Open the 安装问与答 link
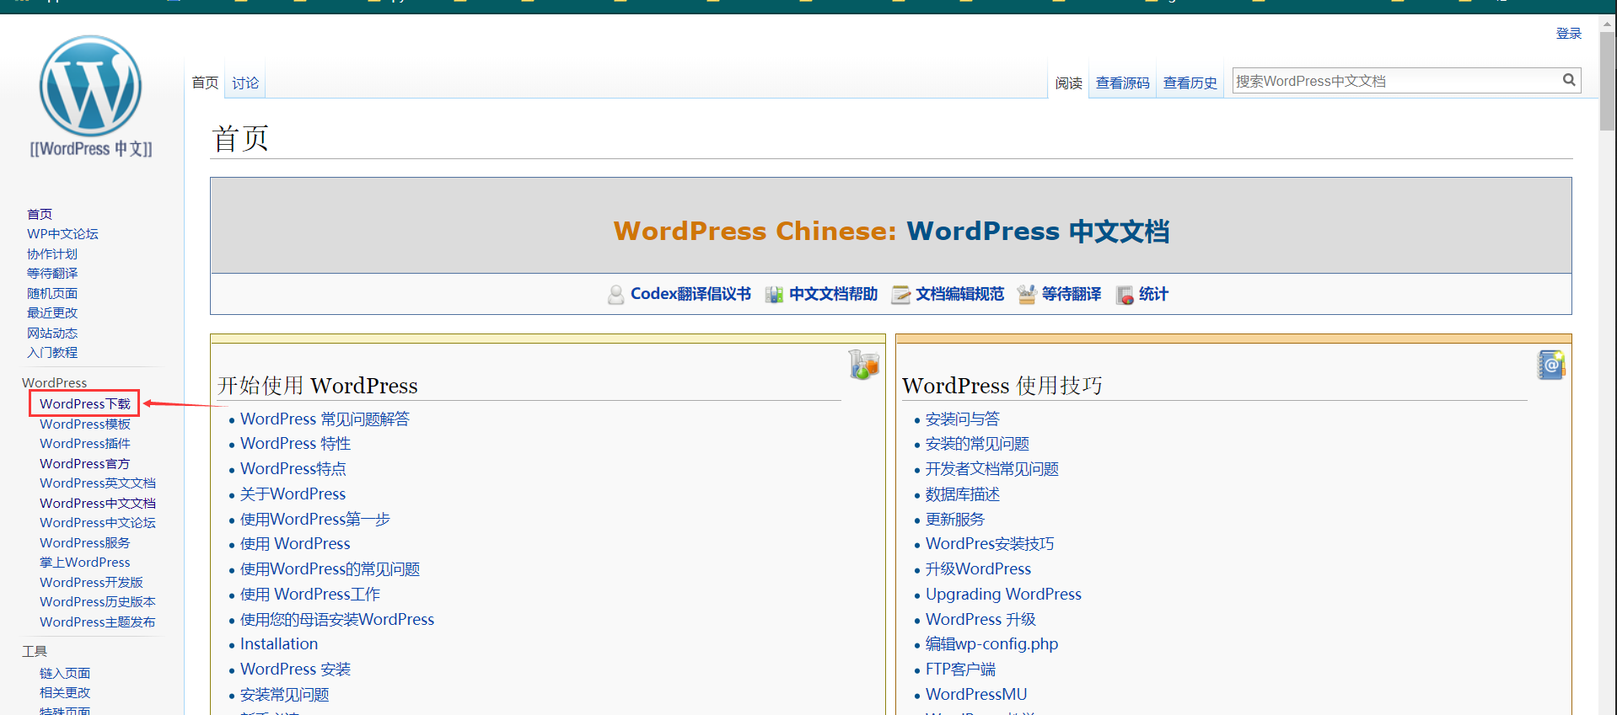This screenshot has width=1617, height=715. (962, 419)
